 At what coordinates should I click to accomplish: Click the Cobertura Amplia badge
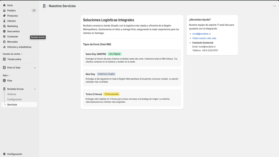(106, 74)
